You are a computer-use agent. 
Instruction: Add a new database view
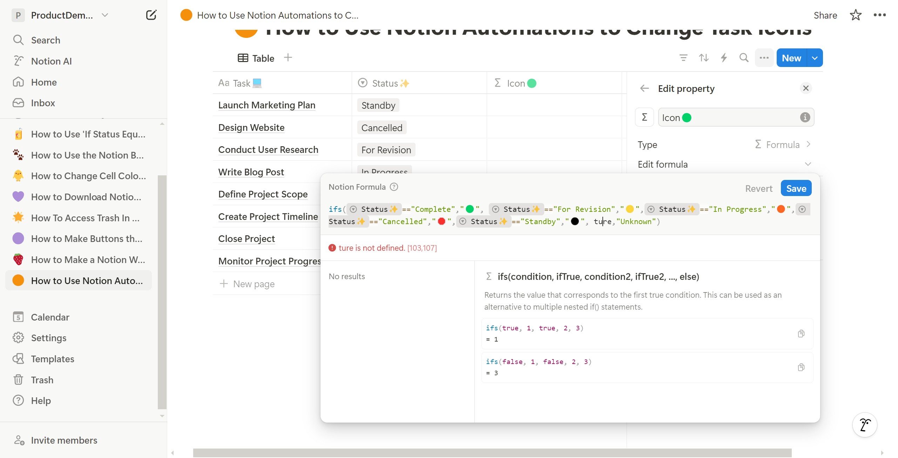pyautogui.click(x=288, y=58)
